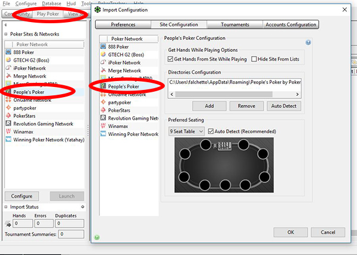Select People's Poker directory path entry
357x255 pixels.
[x=235, y=82]
